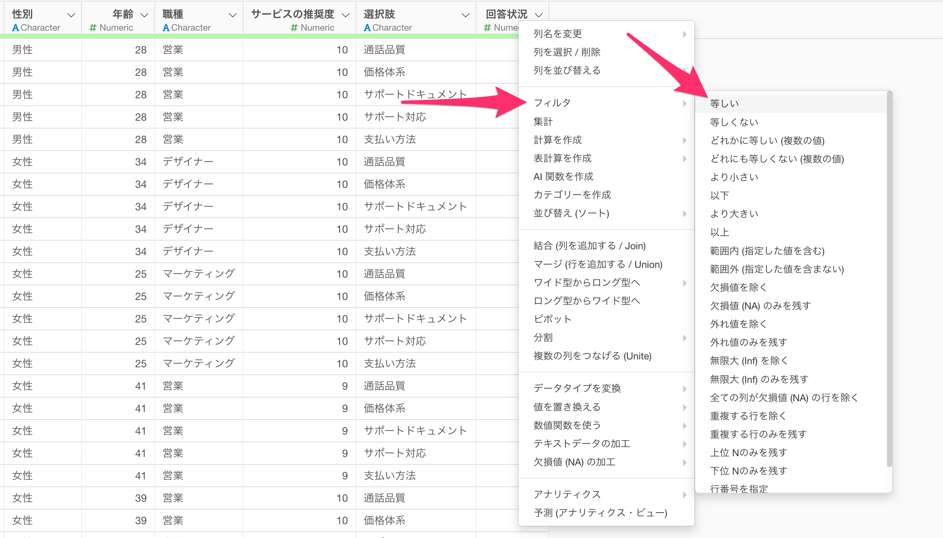
Task: Open the 職種 column dropdown arrow
Action: 233,15
